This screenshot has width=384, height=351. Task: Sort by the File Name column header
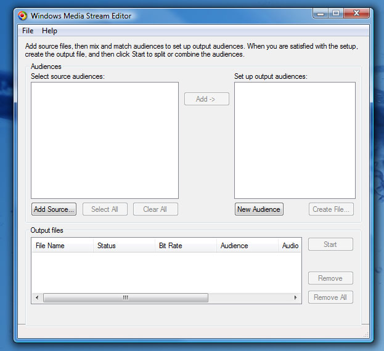(62, 245)
